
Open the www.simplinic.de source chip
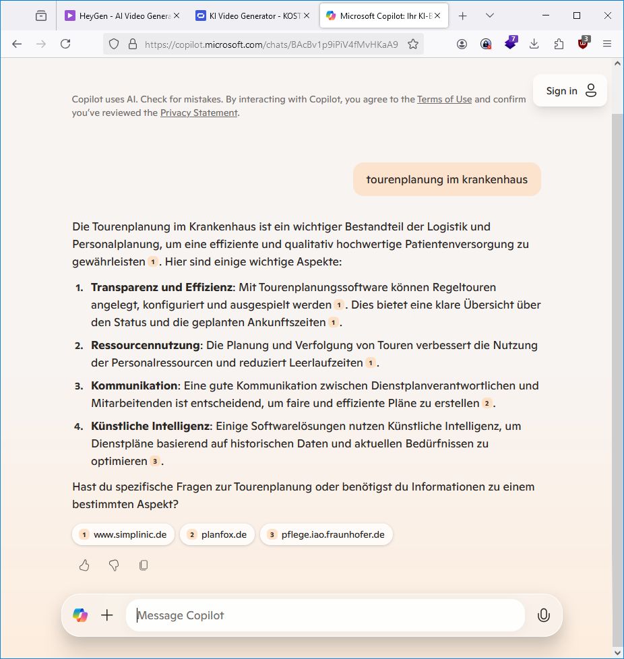[123, 534]
